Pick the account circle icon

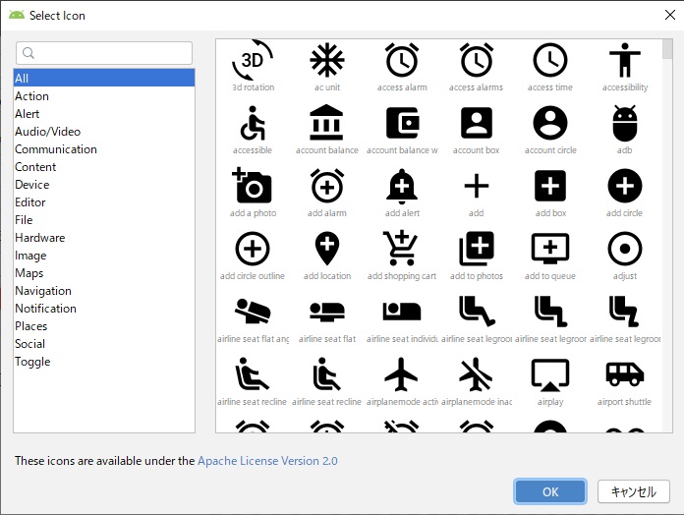coord(550,123)
